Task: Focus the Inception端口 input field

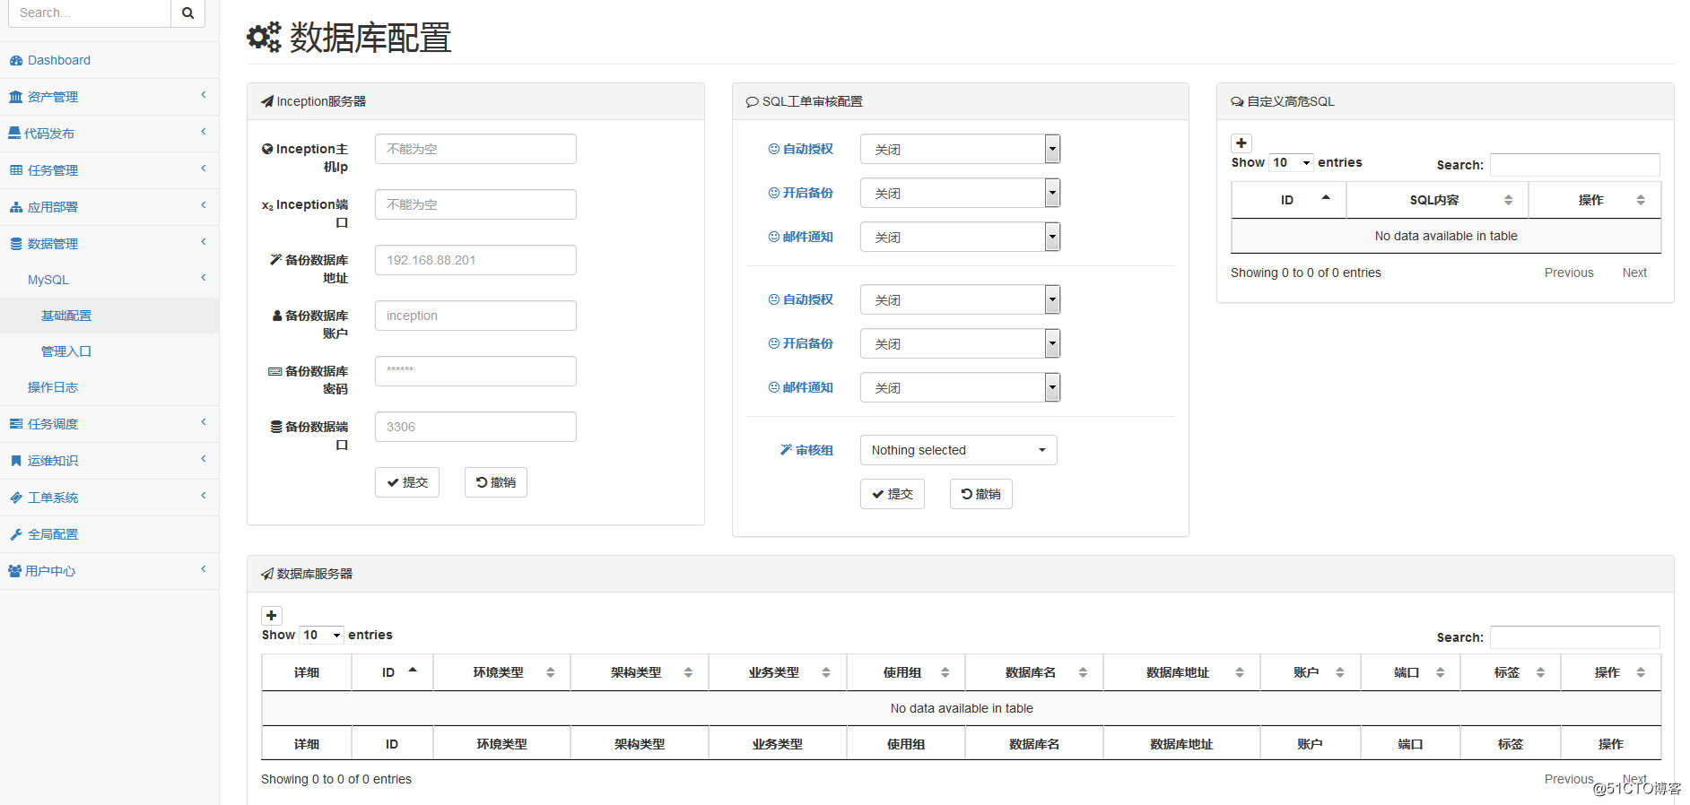Action: click(475, 204)
